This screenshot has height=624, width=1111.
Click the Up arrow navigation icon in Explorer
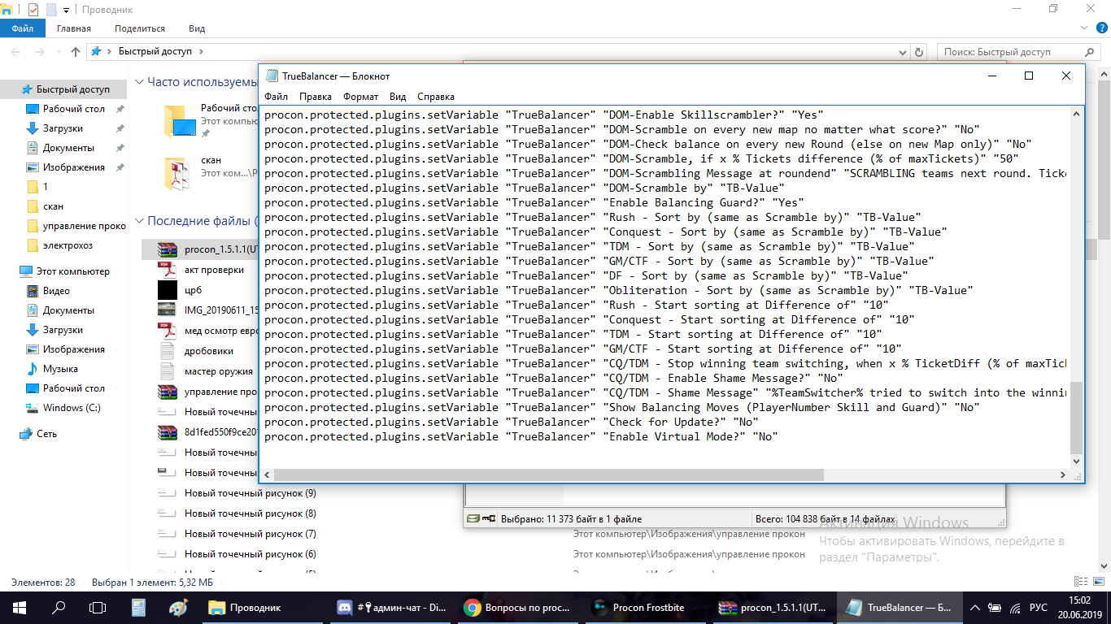click(x=76, y=51)
